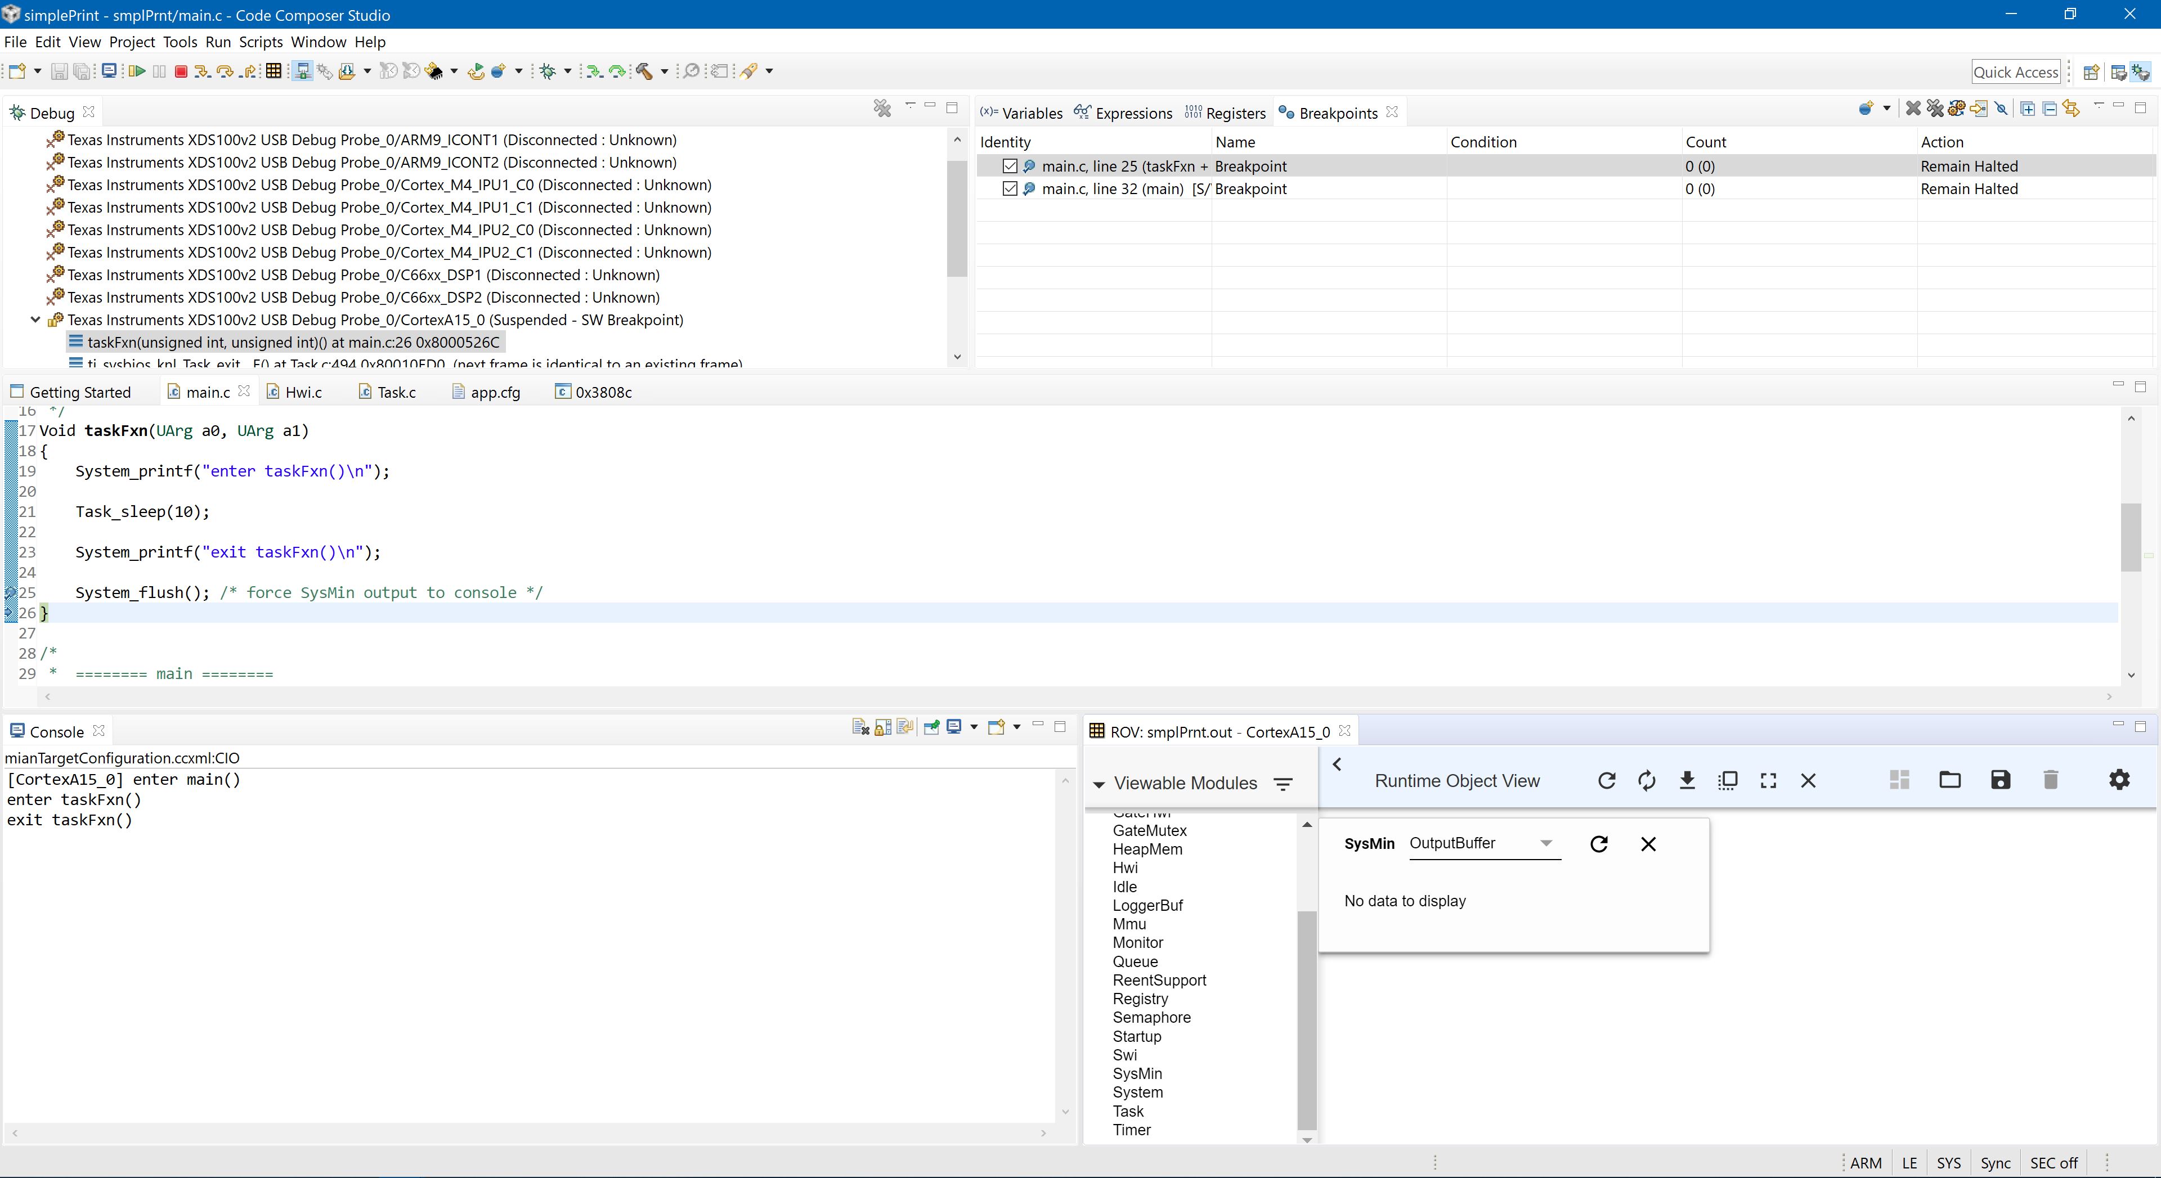Toggle Skip All Breakpoints icon
2161x1178 pixels.
(2002, 108)
